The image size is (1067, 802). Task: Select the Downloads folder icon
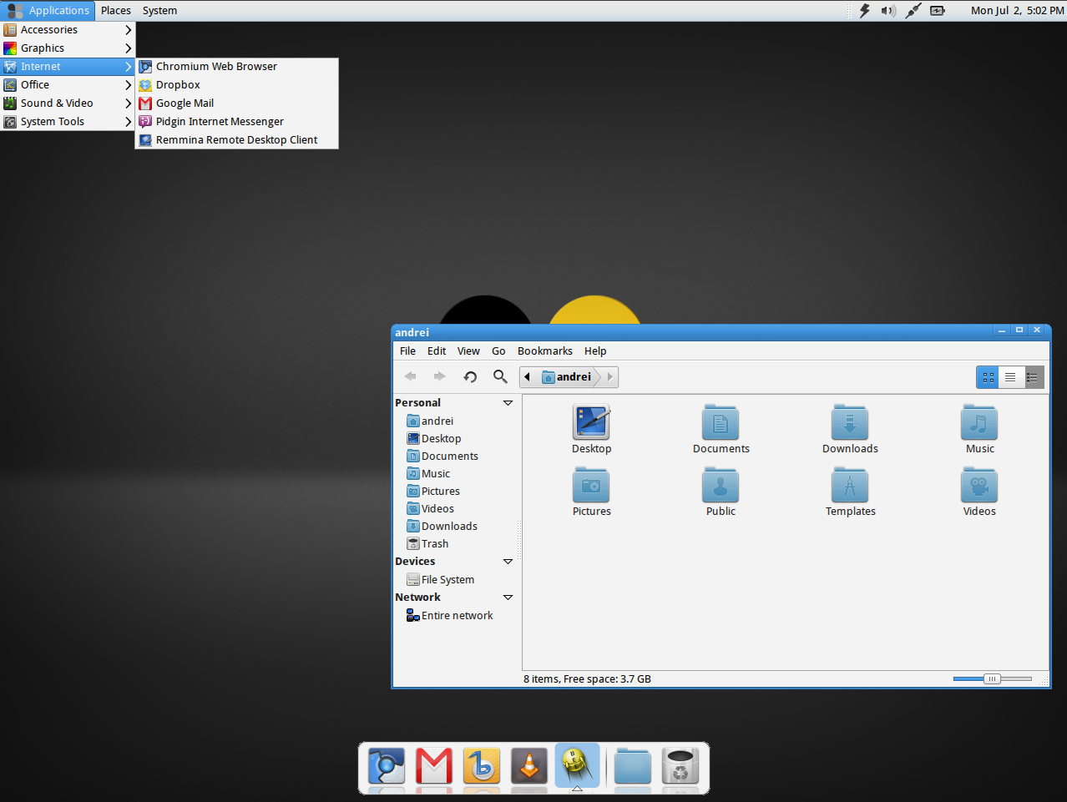pos(850,429)
